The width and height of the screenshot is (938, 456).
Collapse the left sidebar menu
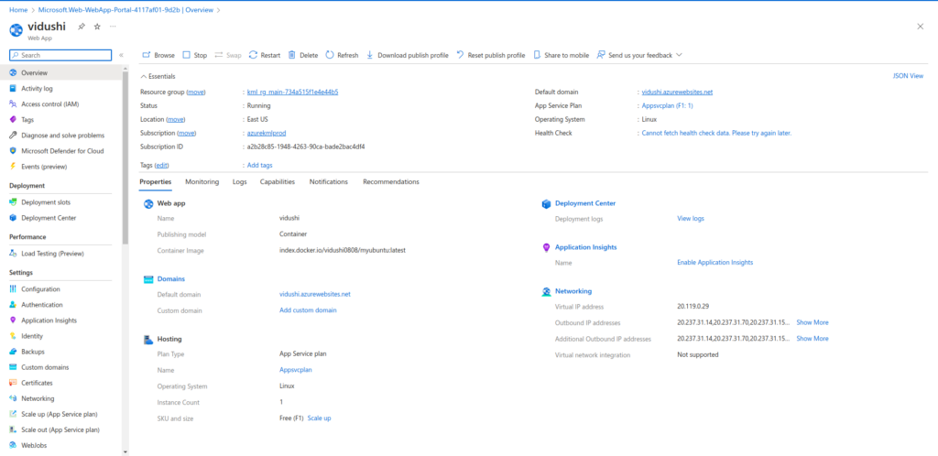[x=122, y=55]
